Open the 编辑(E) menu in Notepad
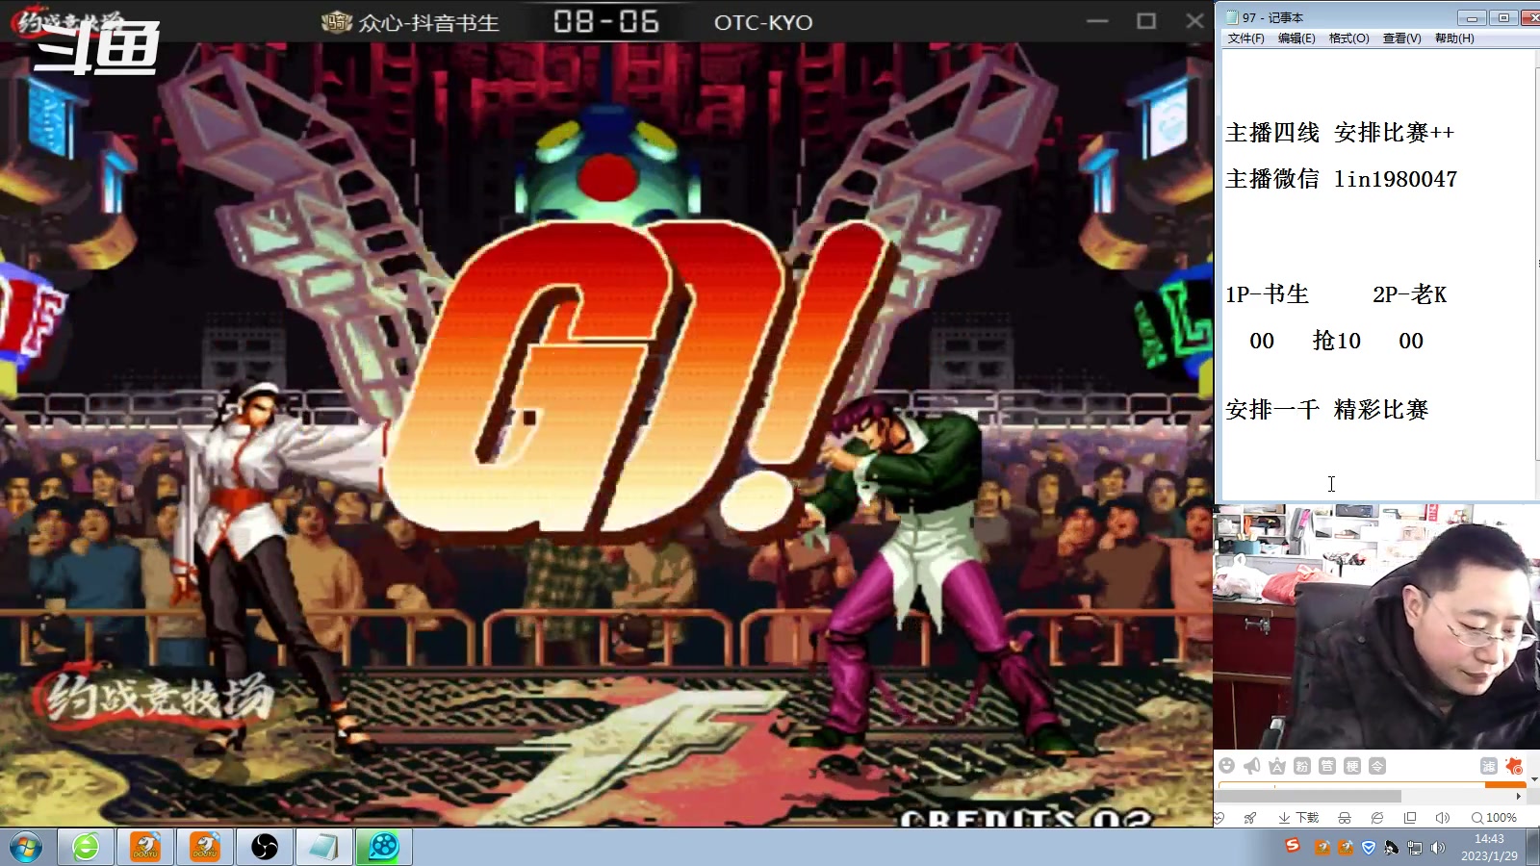 (1296, 38)
